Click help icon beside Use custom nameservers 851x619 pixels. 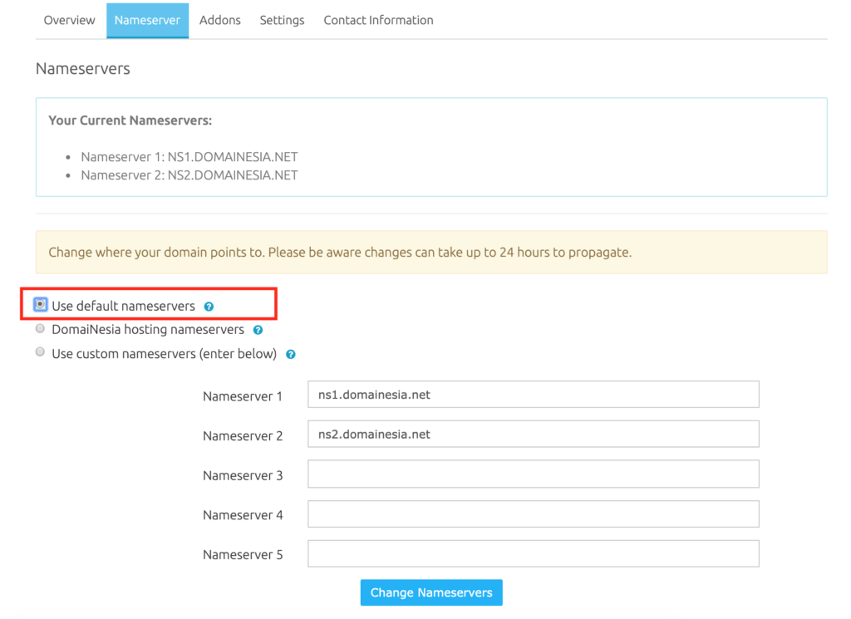[x=290, y=354]
